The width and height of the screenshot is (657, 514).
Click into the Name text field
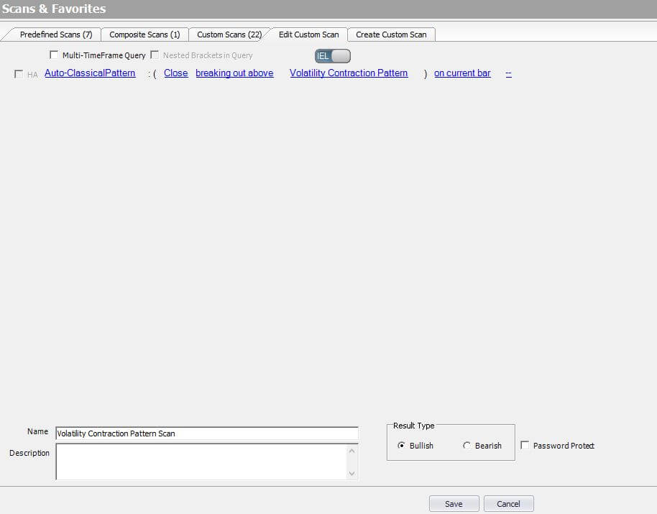(206, 433)
